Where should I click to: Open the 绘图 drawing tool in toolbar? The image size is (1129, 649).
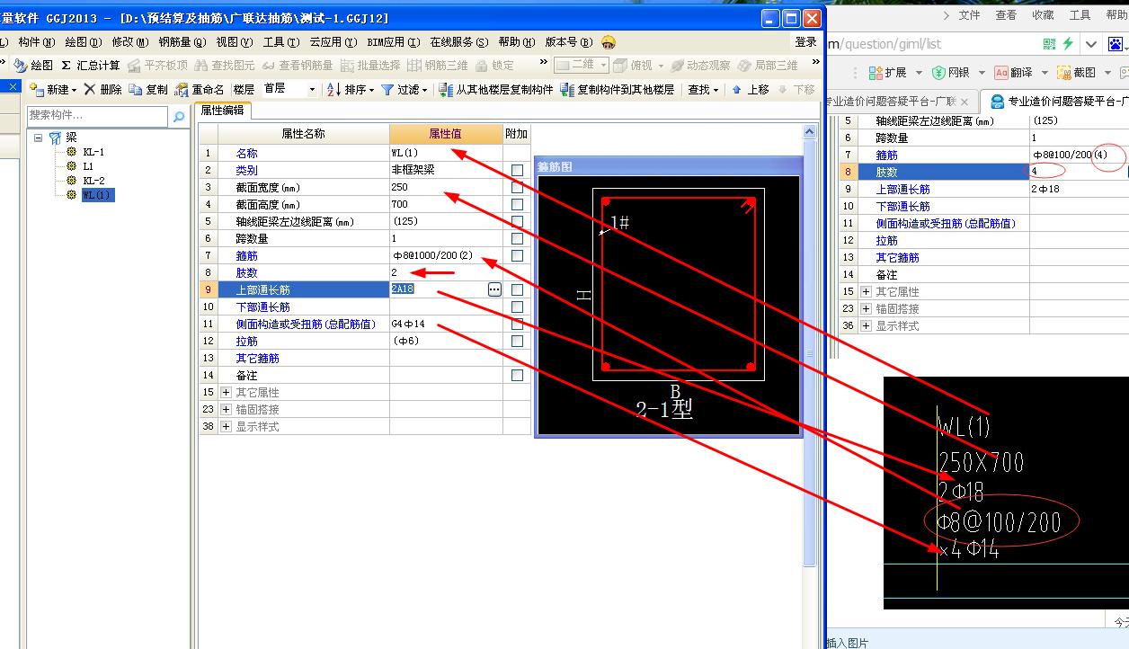point(33,65)
